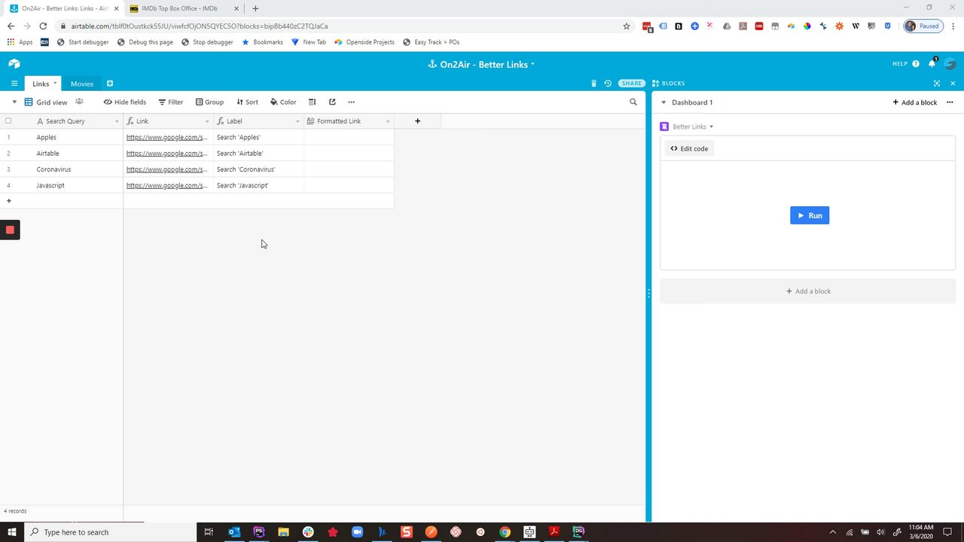Open Label field dropdown arrow

[x=297, y=121]
